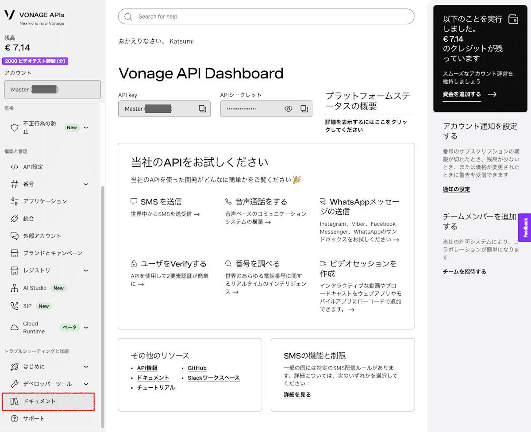Click the レジストリ icon in sidebar
Viewport: 531px width, 432px height.
(x=15, y=270)
